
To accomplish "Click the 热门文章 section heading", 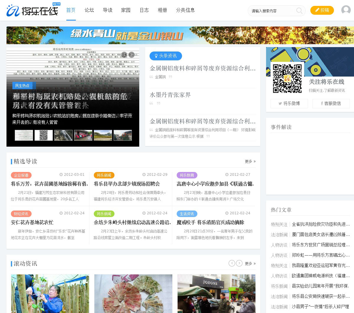I will 281,210.
